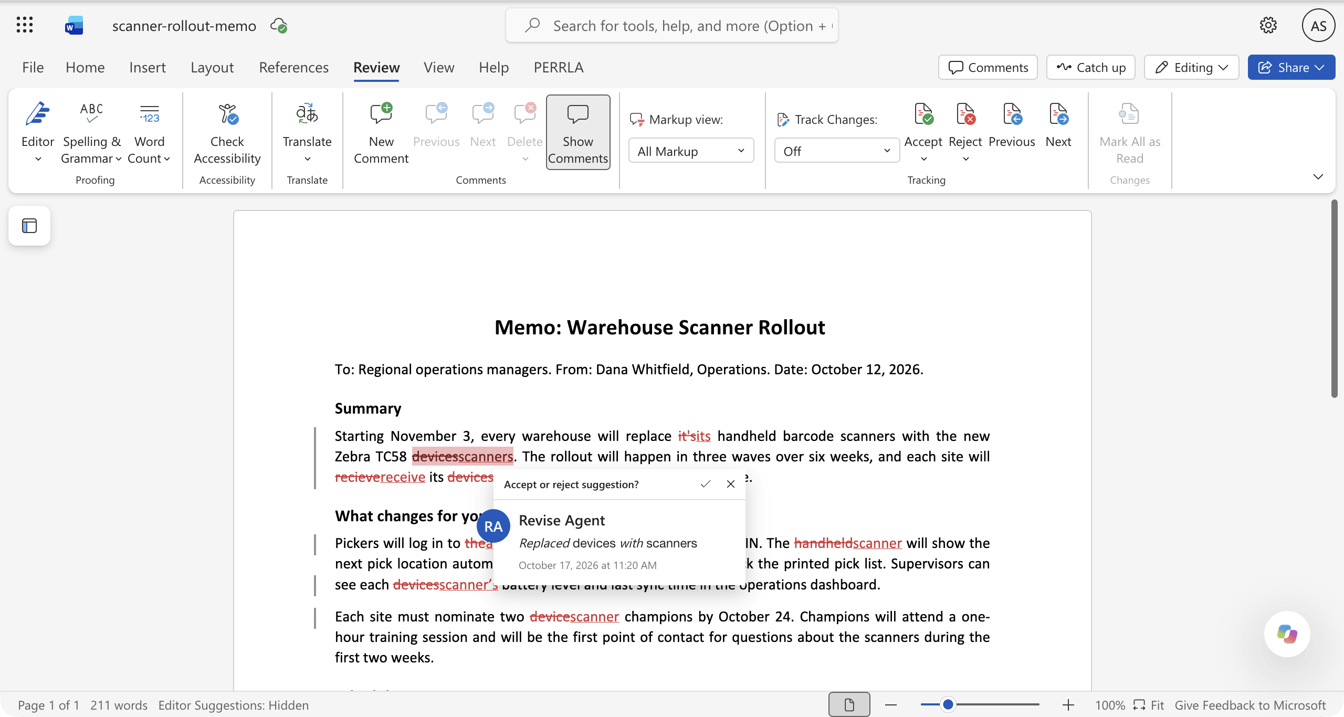Open the Comments pane button

point(988,67)
